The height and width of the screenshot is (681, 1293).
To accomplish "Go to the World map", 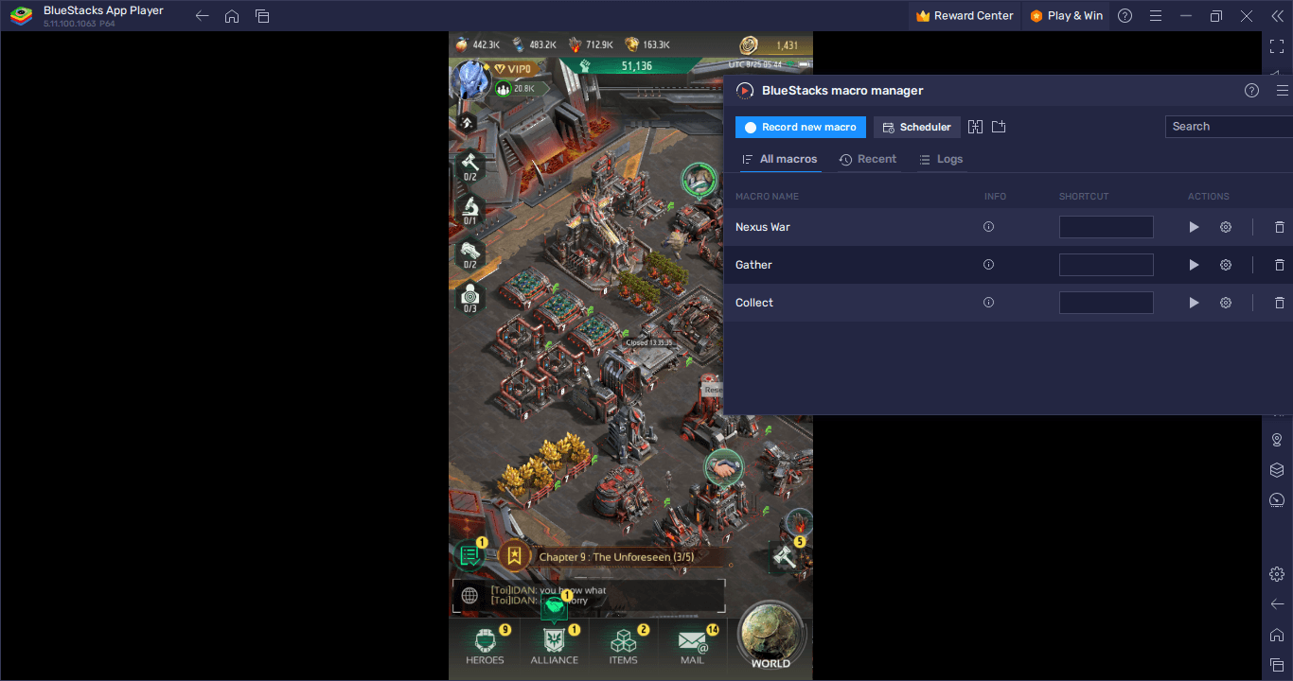I will click(x=770, y=637).
